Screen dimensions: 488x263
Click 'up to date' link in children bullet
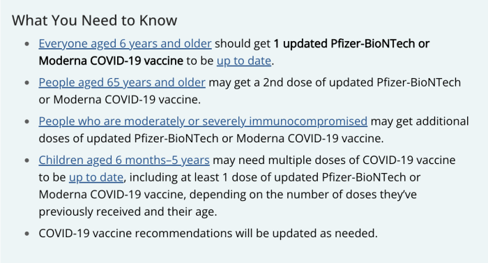coord(96,177)
